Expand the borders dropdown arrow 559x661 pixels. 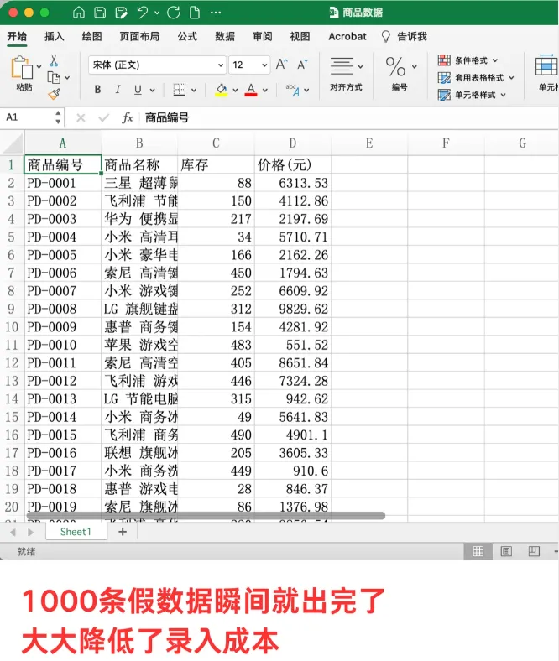[194, 91]
